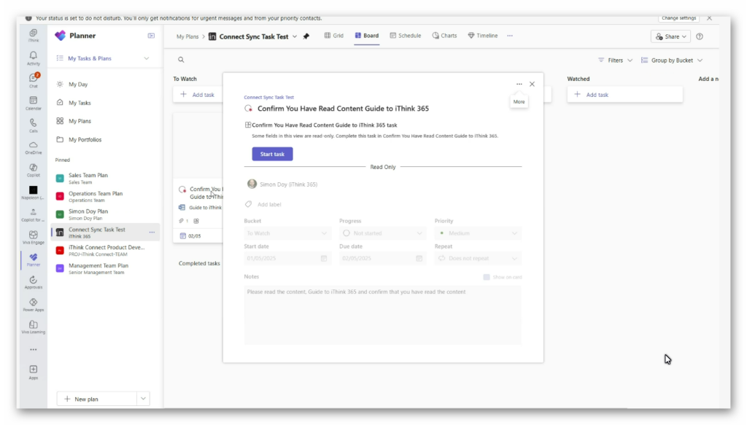The image size is (747, 425).
Task: Open the Due date calendar picker
Action: click(x=419, y=259)
